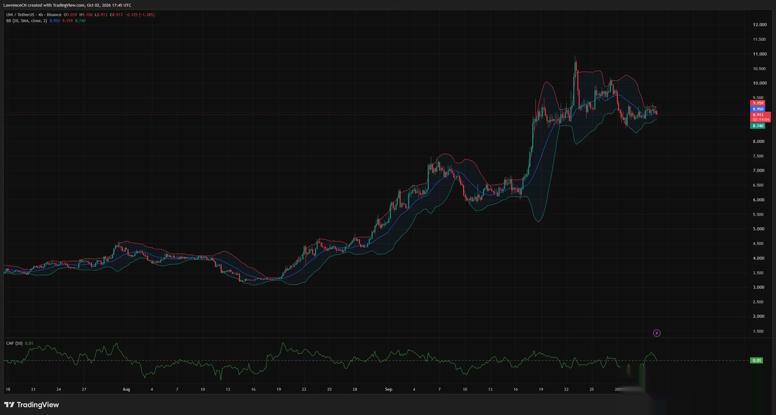This screenshot has height=415, width=776.
Task: Click the blue 8.950 value in the BB legend
Action: tap(55, 21)
